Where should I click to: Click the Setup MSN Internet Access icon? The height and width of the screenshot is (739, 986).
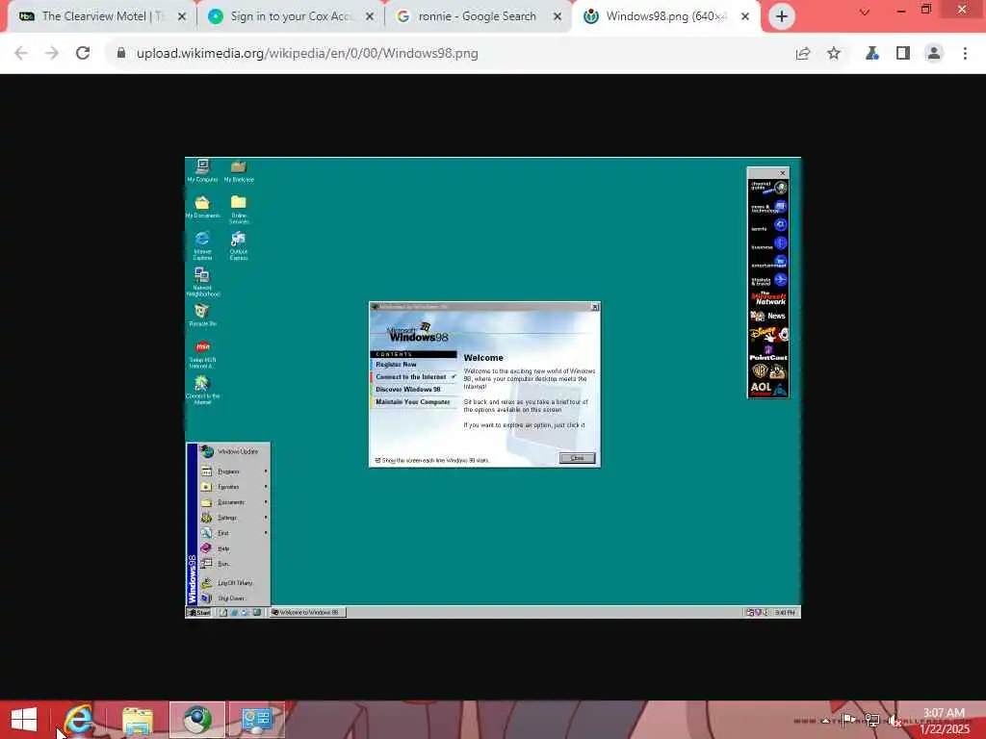tap(202, 354)
